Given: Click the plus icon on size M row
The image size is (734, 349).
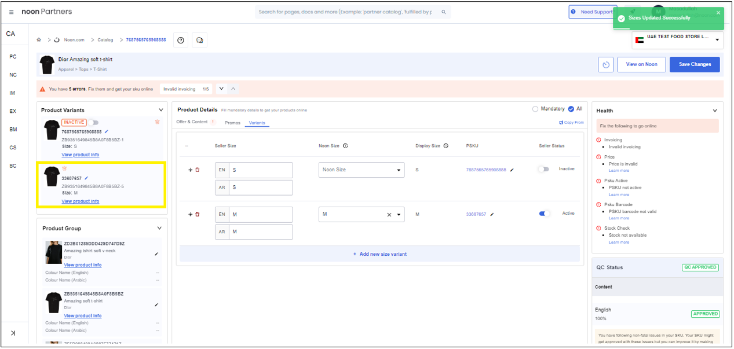Looking at the screenshot, I should [x=190, y=214].
